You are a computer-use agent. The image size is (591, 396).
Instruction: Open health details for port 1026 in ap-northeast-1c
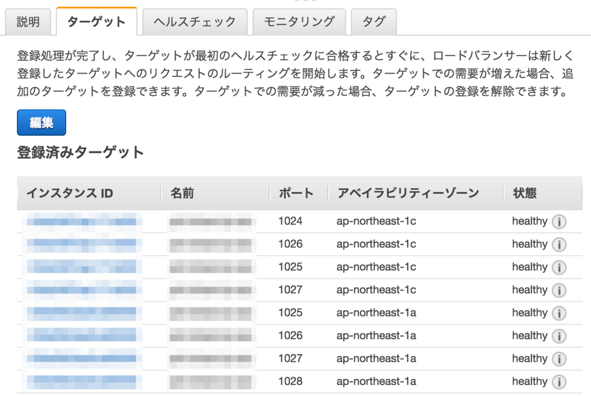[x=558, y=244]
